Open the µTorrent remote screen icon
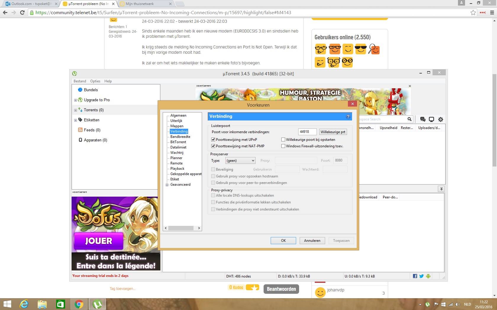 (x=431, y=119)
